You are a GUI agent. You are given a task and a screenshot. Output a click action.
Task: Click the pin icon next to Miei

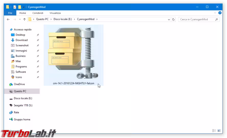tap(38, 61)
